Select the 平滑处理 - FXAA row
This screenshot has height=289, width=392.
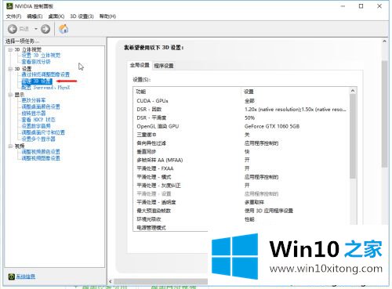[241, 168]
